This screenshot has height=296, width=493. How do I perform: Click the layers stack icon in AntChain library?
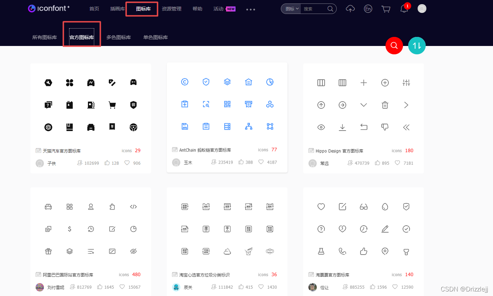tap(227, 82)
